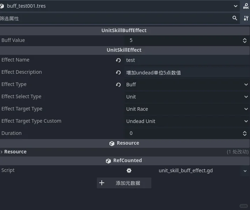Image resolution: width=250 pixels, height=210 pixels.
Task: Click the Effect Name property label
Action: (x=15, y=60)
